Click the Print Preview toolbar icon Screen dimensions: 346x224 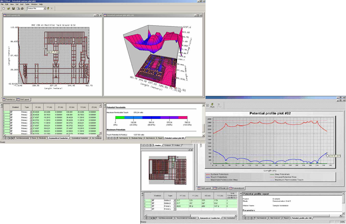18,8
